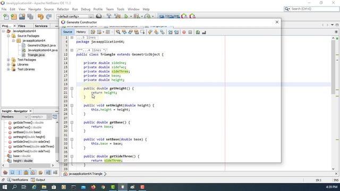
Task: Open the Output panel button
Action: [x=38, y=180]
